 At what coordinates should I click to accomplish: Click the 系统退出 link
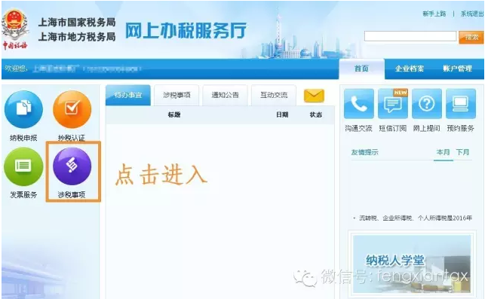coord(472,14)
